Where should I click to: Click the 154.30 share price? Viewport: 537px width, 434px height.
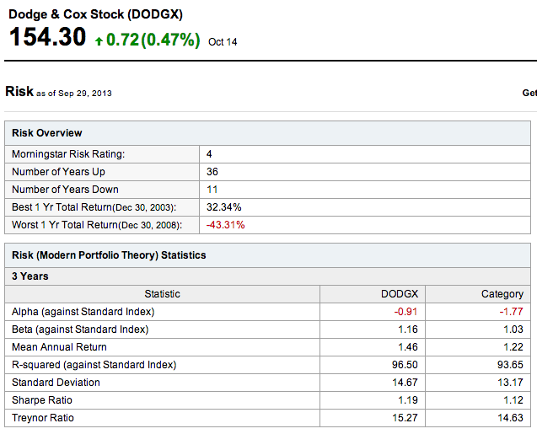point(47,36)
